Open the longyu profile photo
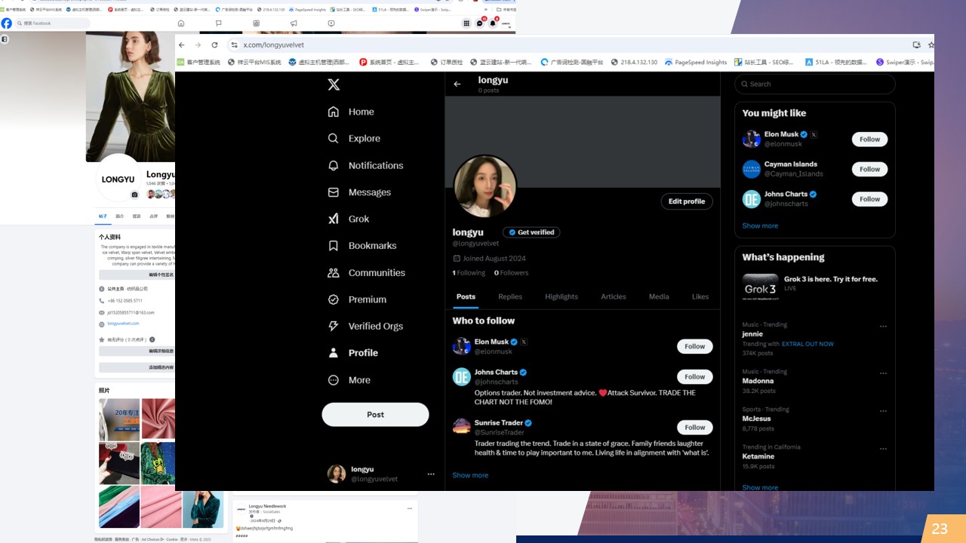Viewport: 966px width, 543px height. click(485, 186)
